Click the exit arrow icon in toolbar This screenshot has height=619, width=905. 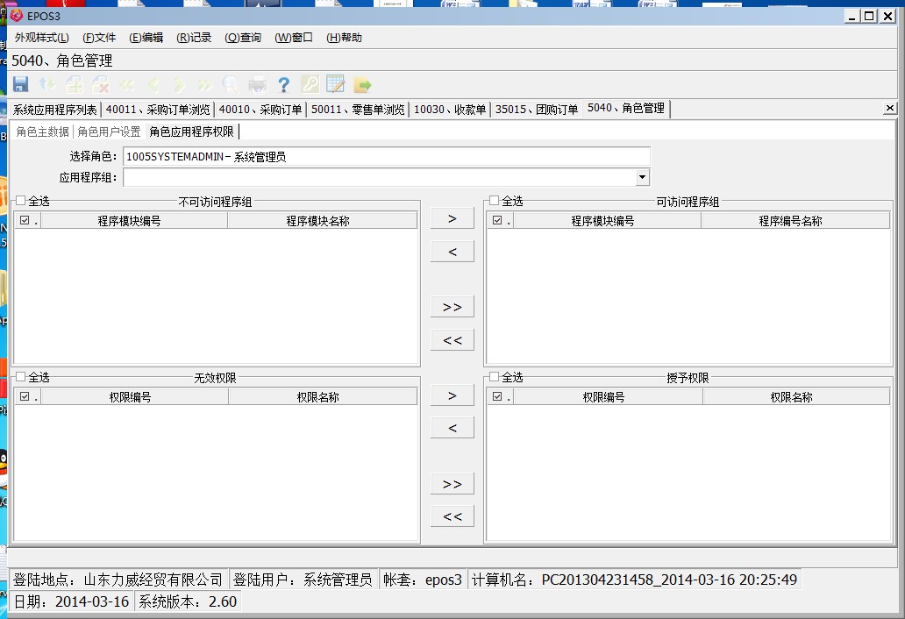click(362, 84)
